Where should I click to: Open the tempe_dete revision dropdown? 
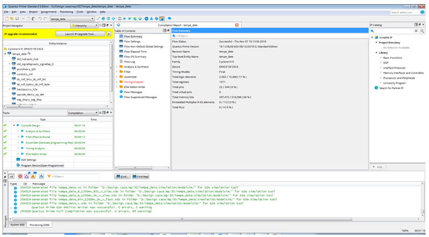[72, 19]
